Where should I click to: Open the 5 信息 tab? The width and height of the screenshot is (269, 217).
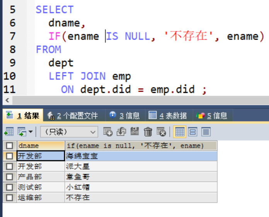pyautogui.click(x=212, y=116)
